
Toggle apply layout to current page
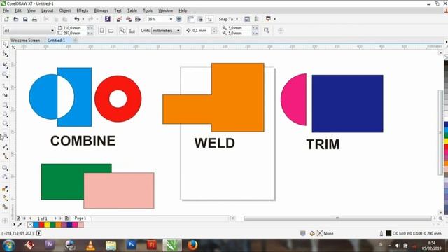pyautogui.click(x=132, y=31)
